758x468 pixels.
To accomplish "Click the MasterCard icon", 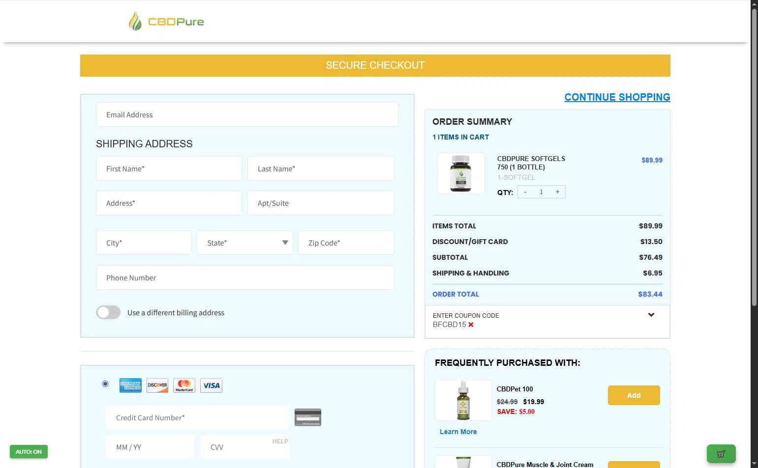I will tap(184, 385).
